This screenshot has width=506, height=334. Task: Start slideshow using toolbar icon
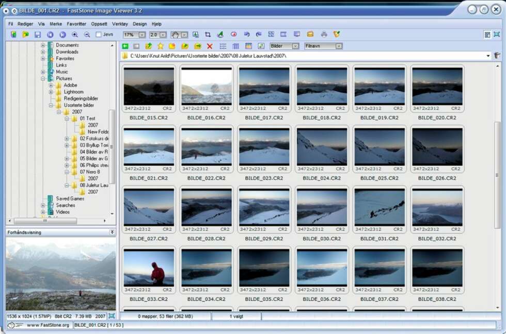283,35
